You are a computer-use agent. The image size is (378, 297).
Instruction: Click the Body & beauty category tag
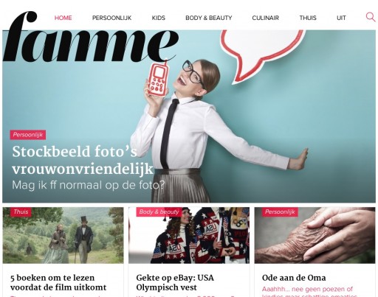[159, 212]
